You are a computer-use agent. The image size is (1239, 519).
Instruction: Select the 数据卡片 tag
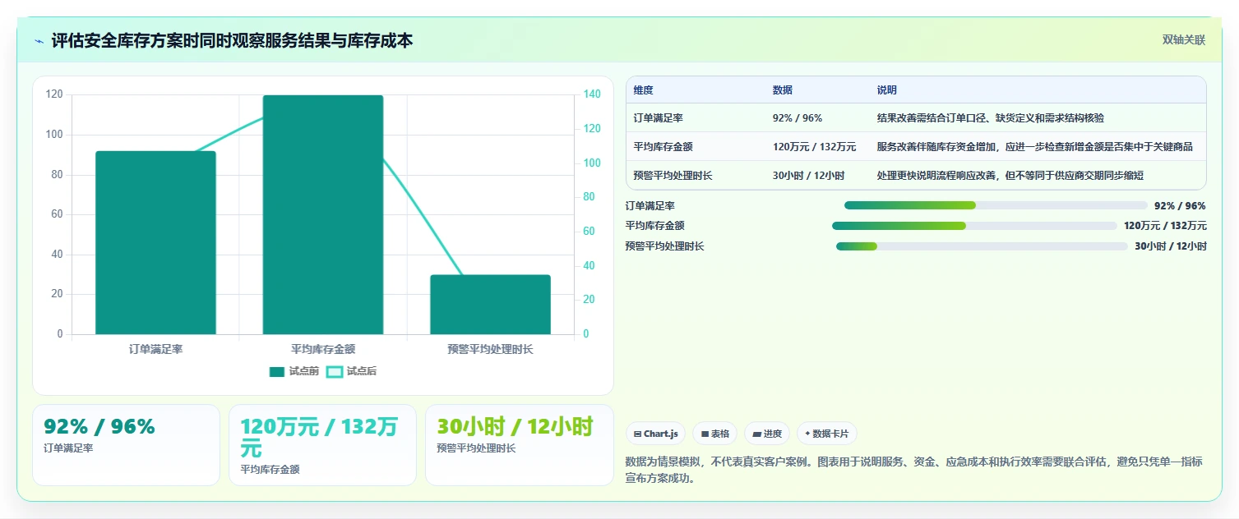(827, 434)
